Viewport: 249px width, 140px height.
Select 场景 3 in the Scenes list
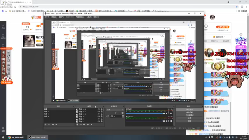(x=59, y=114)
